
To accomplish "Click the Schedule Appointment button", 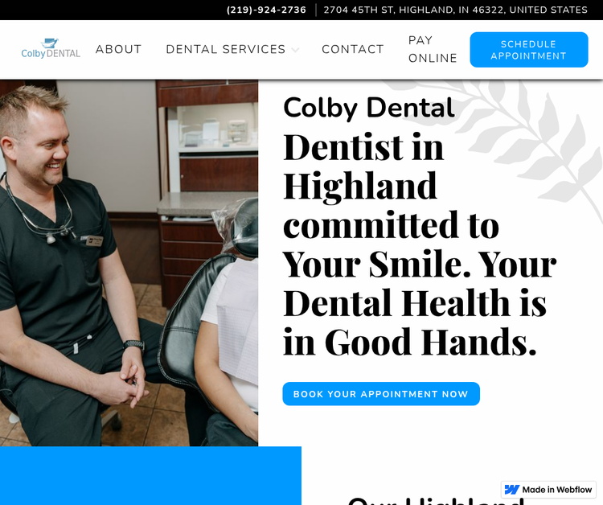I will [529, 50].
